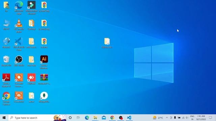216x121 pixels.
Task: Open the 7:45 AM clock calendar
Action: point(201,118)
